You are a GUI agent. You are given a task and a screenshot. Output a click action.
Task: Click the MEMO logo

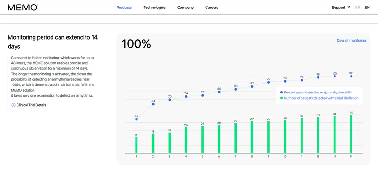(x=22, y=8)
